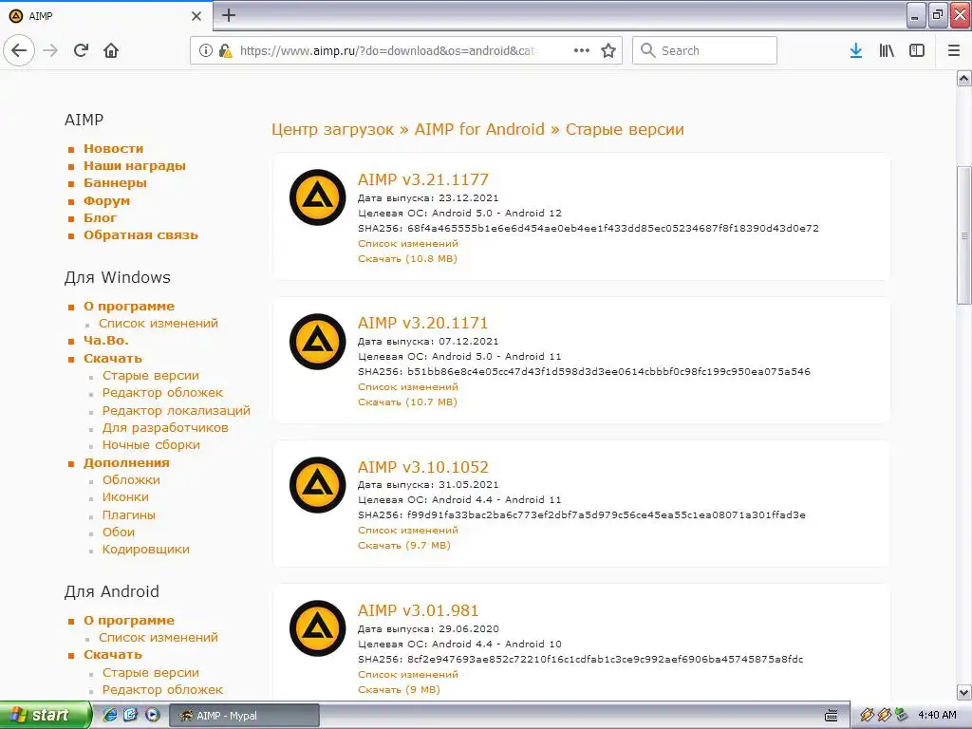
Task: Open Обратная связь link
Action: point(140,235)
